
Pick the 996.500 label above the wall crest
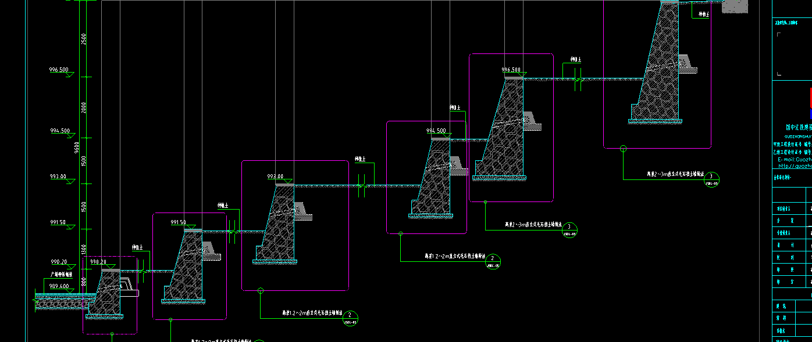pyautogui.click(x=511, y=70)
